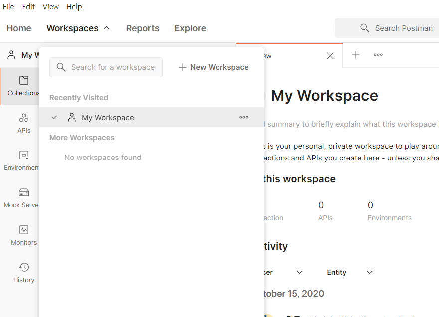The width and height of the screenshot is (439, 317).
Task: Go to the Reports tab
Action: point(143,28)
